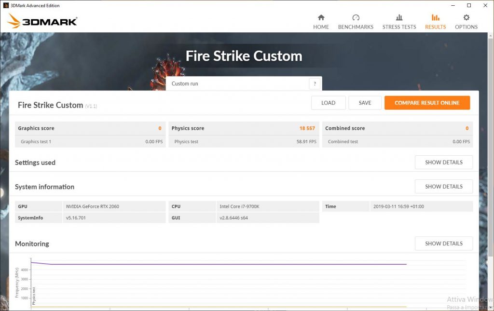Click the Custom run name field
Viewport: 494px width, 311px height.
coord(239,84)
